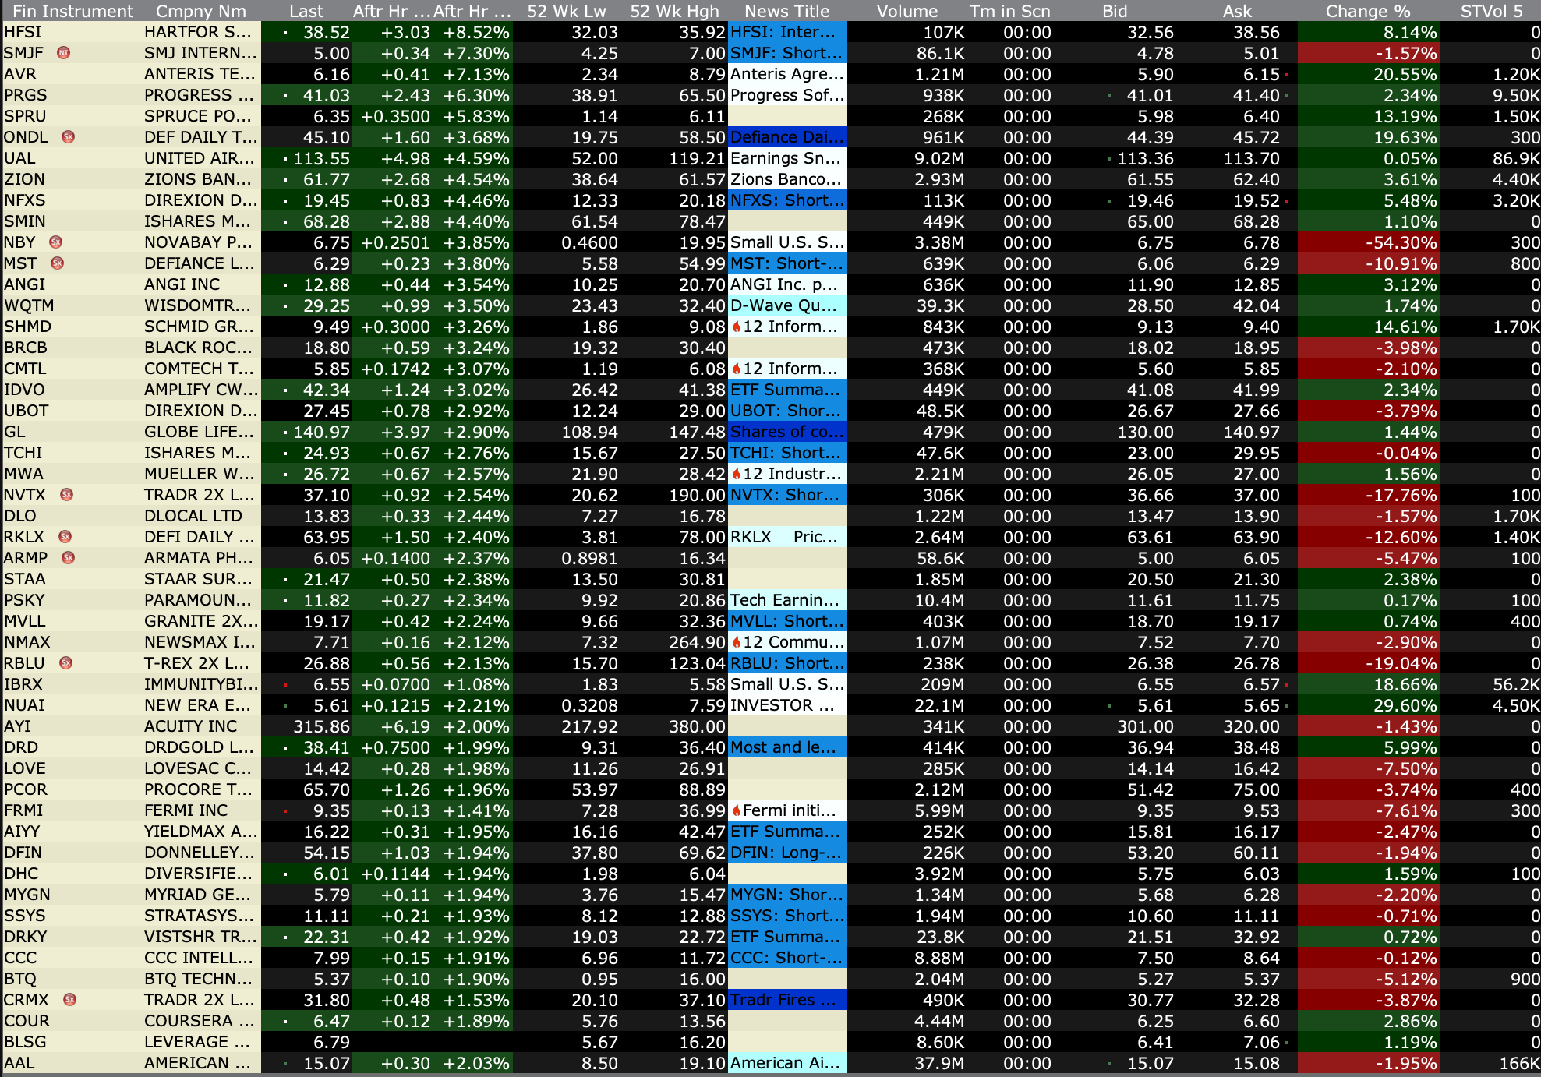Click the SX badge next to NBY
The height and width of the screenshot is (1077, 1541).
tap(55, 242)
